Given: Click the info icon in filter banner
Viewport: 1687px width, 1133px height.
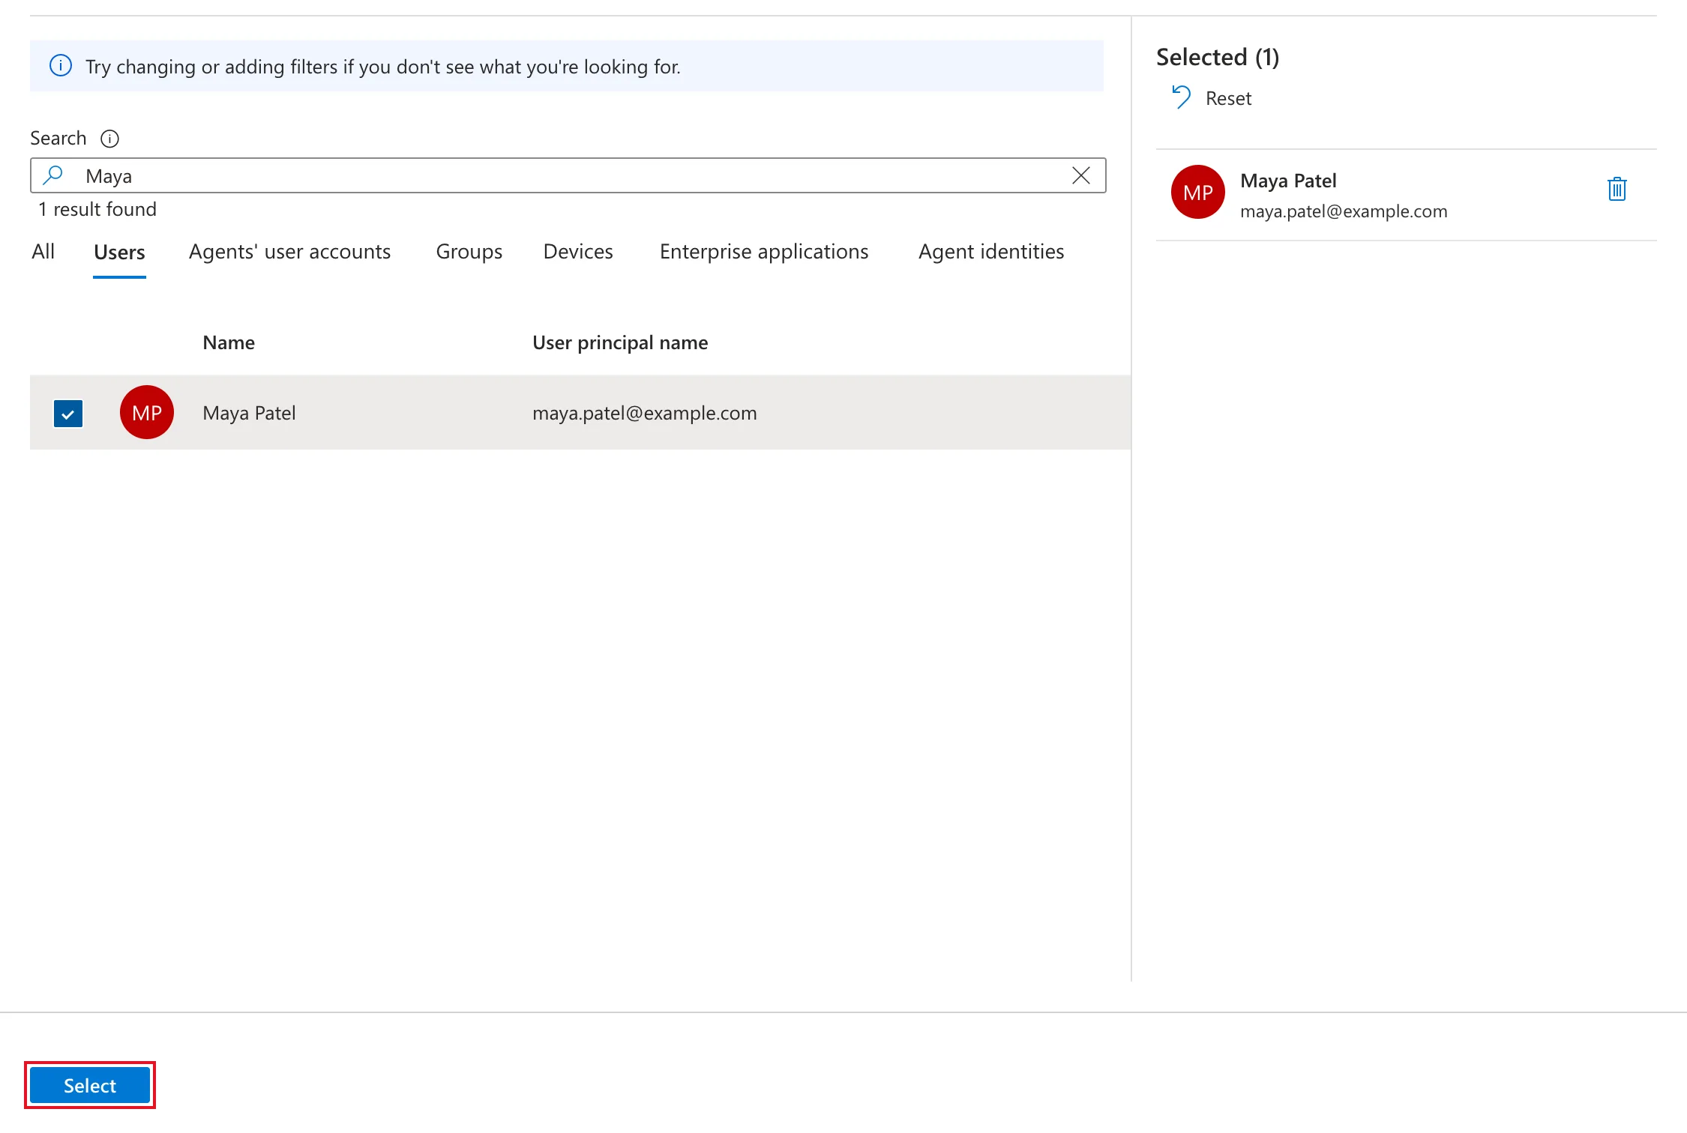Looking at the screenshot, I should (x=61, y=66).
